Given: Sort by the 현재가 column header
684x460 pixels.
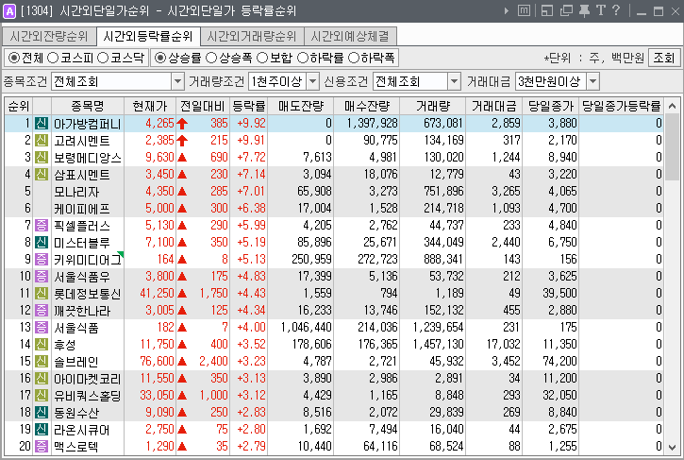Looking at the screenshot, I should pos(150,106).
